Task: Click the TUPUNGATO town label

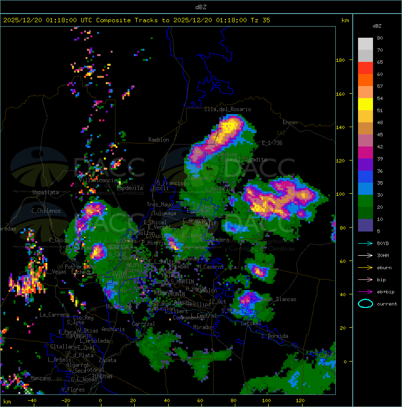Action: click(x=78, y=336)
